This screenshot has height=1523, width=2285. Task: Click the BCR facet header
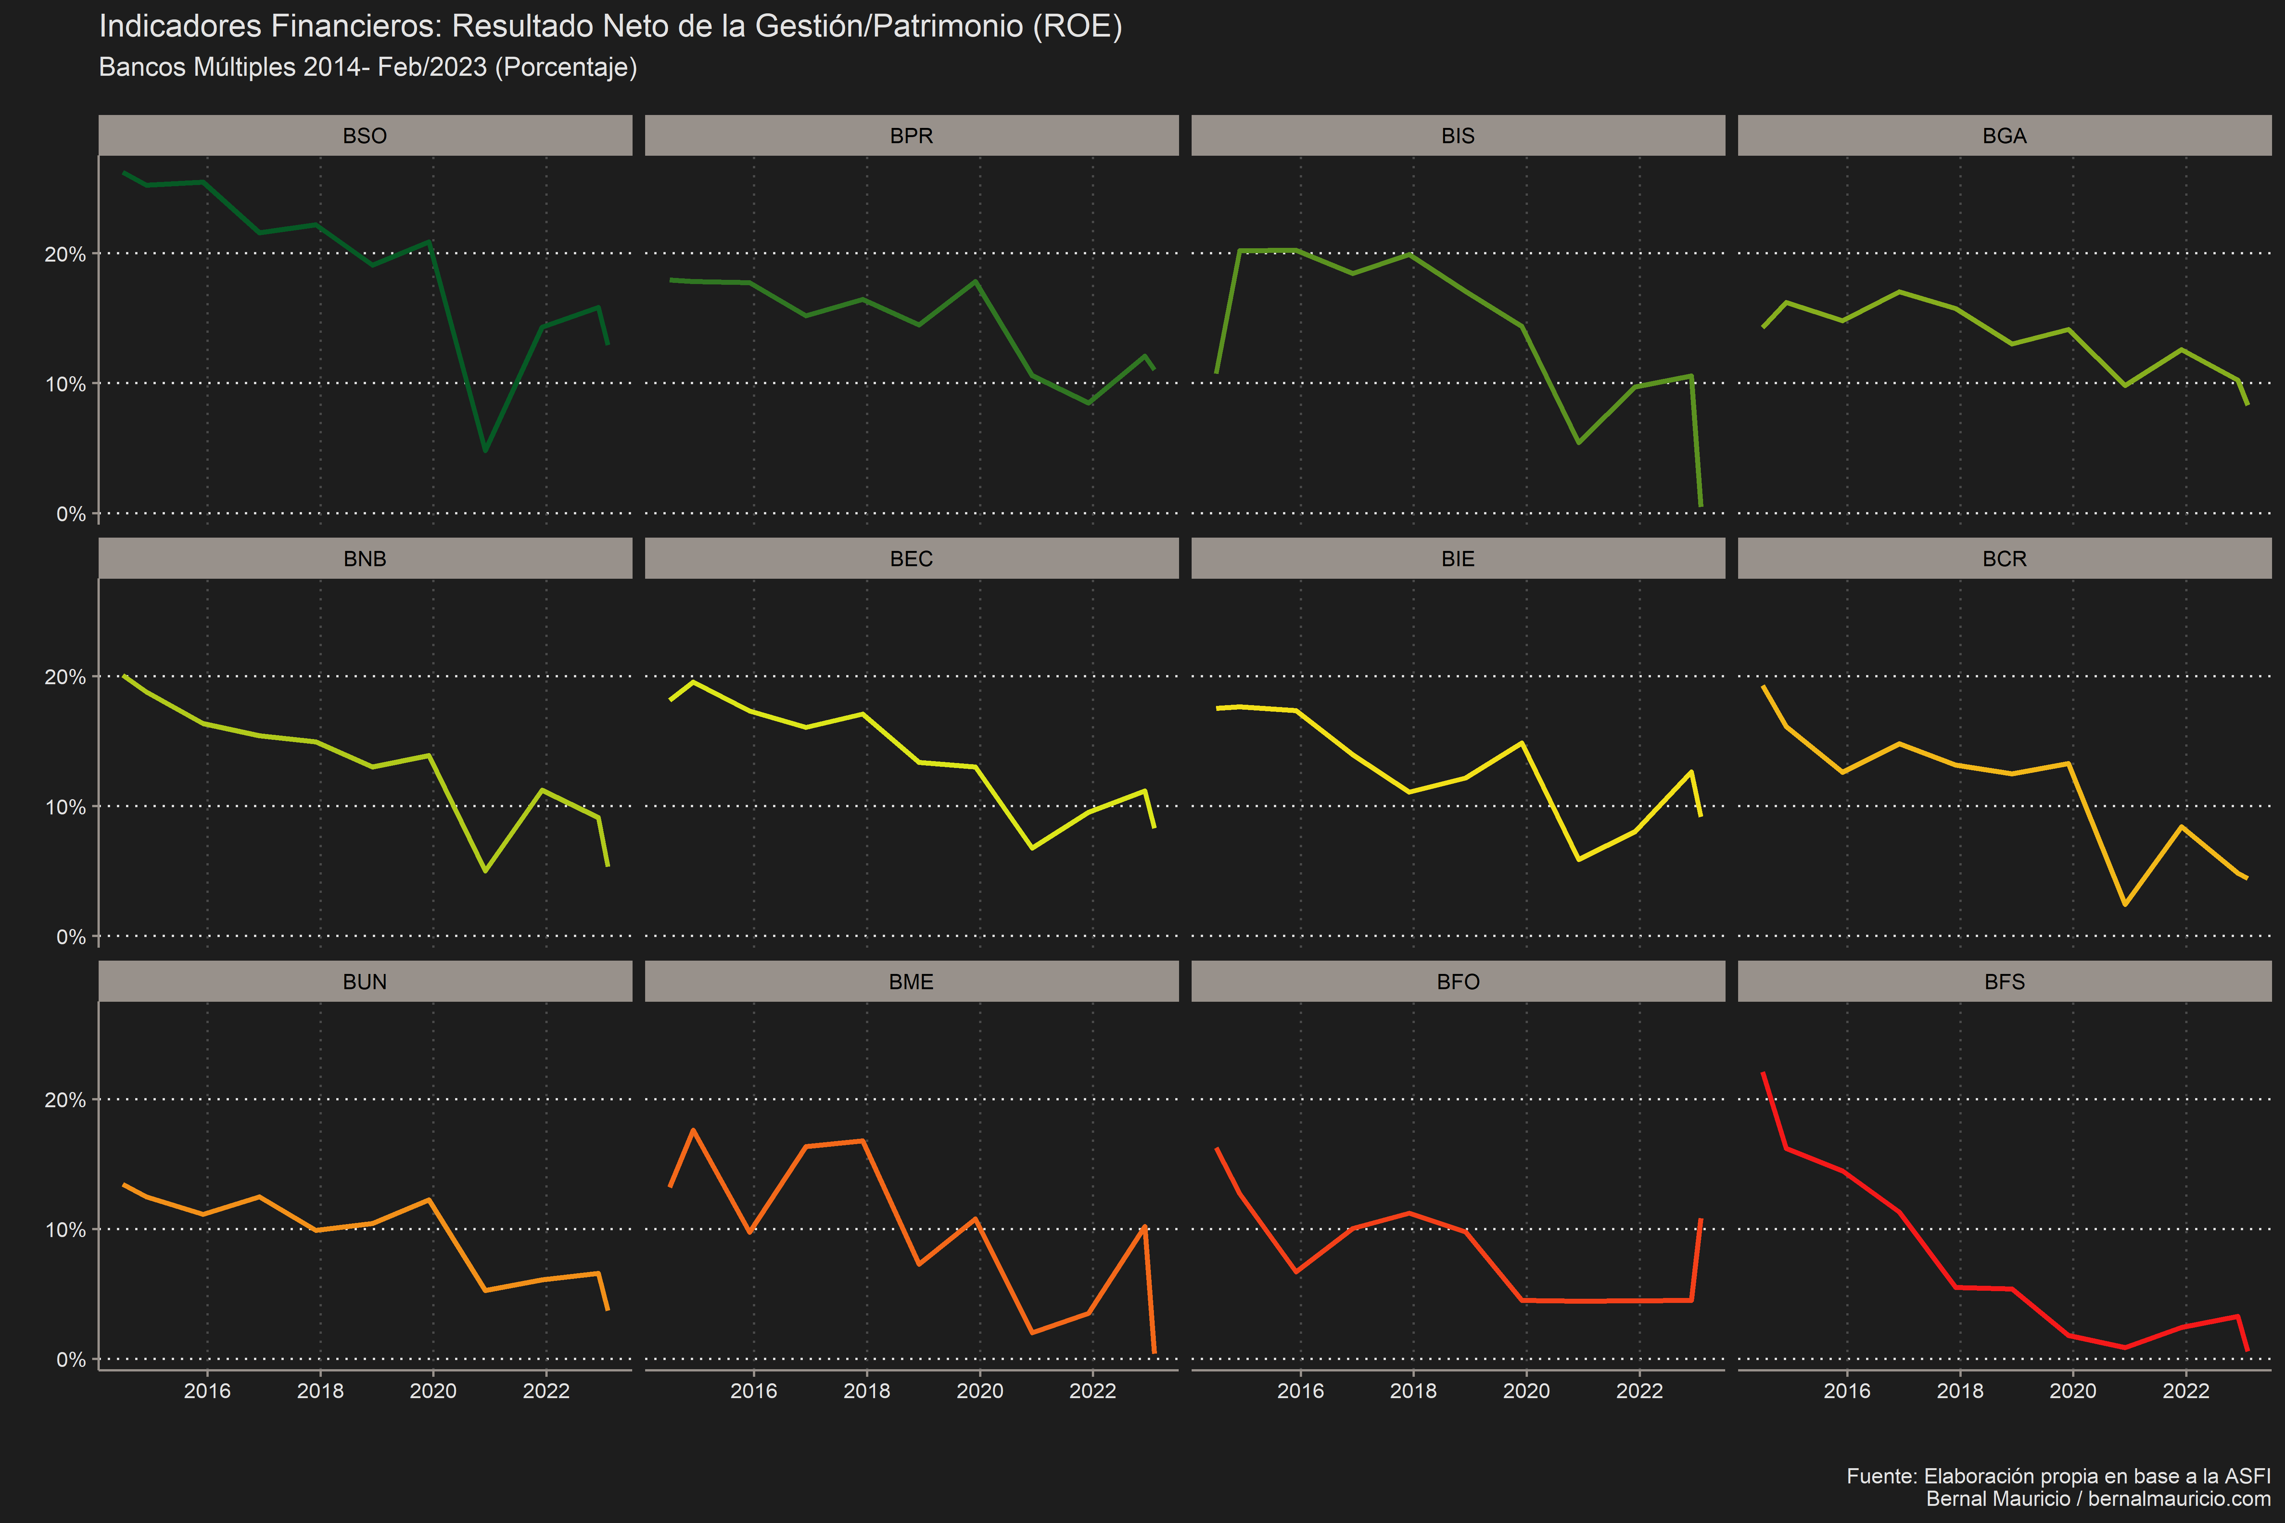(x=2004, y=559)
